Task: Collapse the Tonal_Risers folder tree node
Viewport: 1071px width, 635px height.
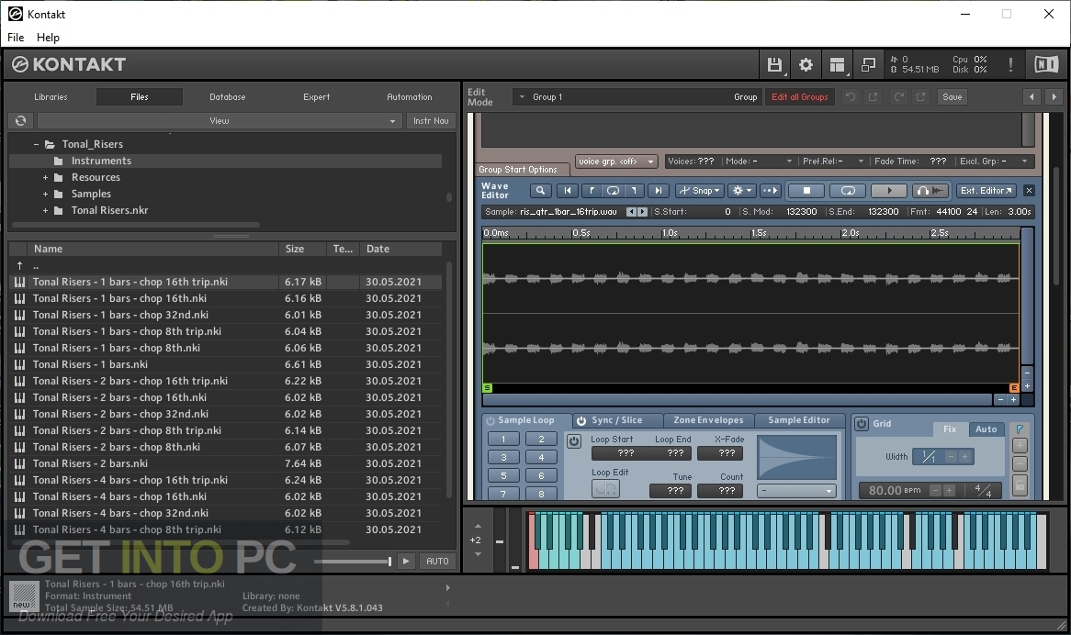Action: (x=36, y=145)
